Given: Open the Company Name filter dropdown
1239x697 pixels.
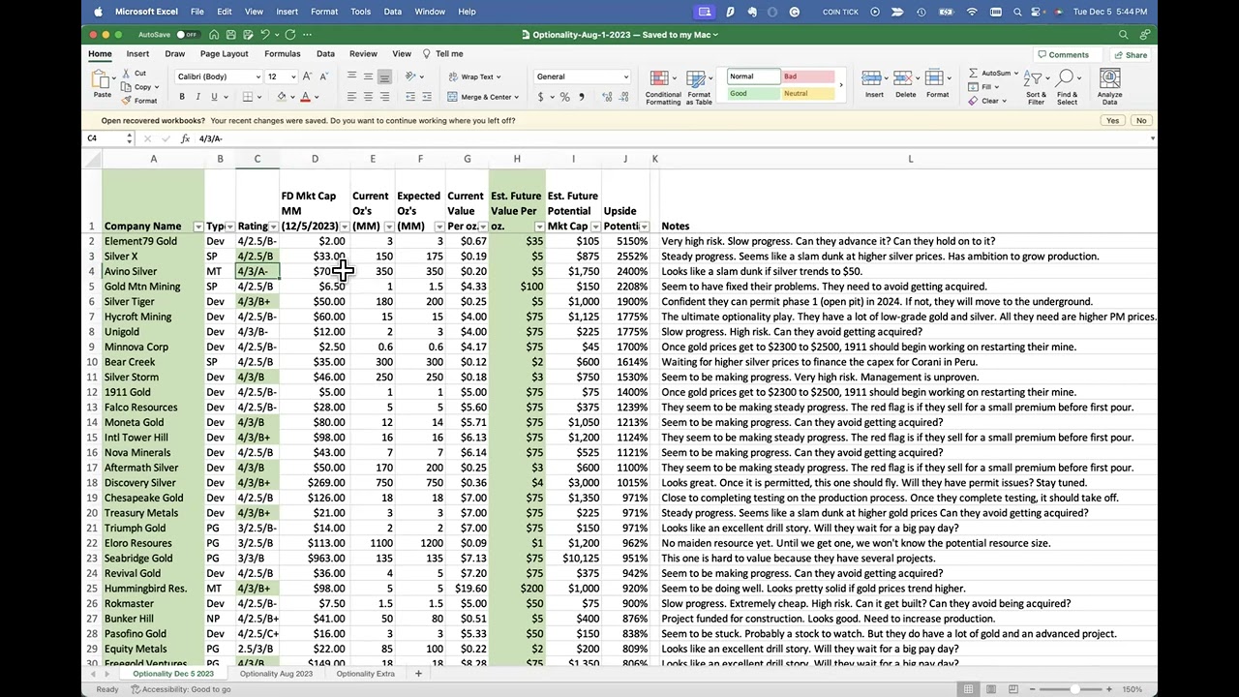Looking at the screenshot, I should point(198,227).
